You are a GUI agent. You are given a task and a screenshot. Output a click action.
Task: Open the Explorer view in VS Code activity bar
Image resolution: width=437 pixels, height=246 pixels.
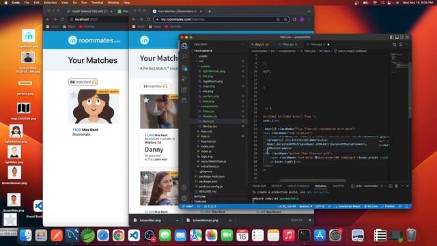tap(184, 46)
